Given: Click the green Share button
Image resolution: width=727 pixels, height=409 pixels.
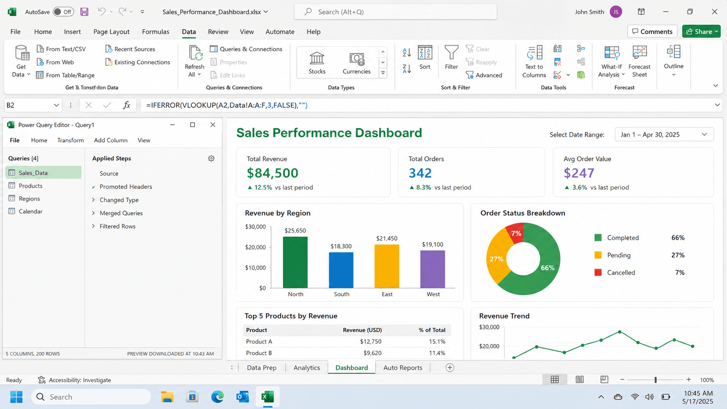Looking at the screenshot, I should tap(701, 32).
